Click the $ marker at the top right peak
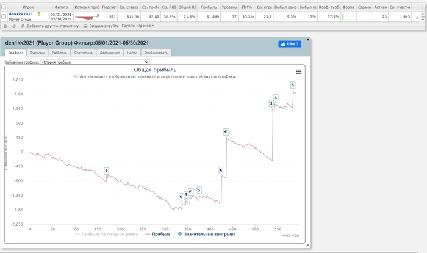 pos(293,85)
